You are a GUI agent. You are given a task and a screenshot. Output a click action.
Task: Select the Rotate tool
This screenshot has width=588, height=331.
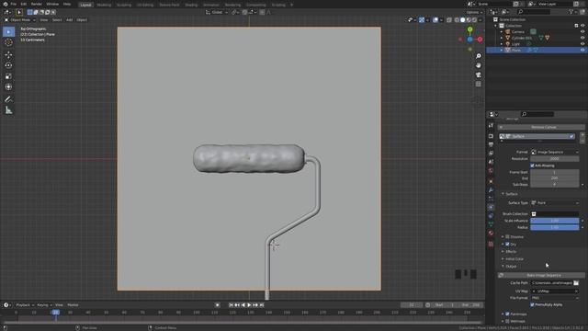click(8, 65)
